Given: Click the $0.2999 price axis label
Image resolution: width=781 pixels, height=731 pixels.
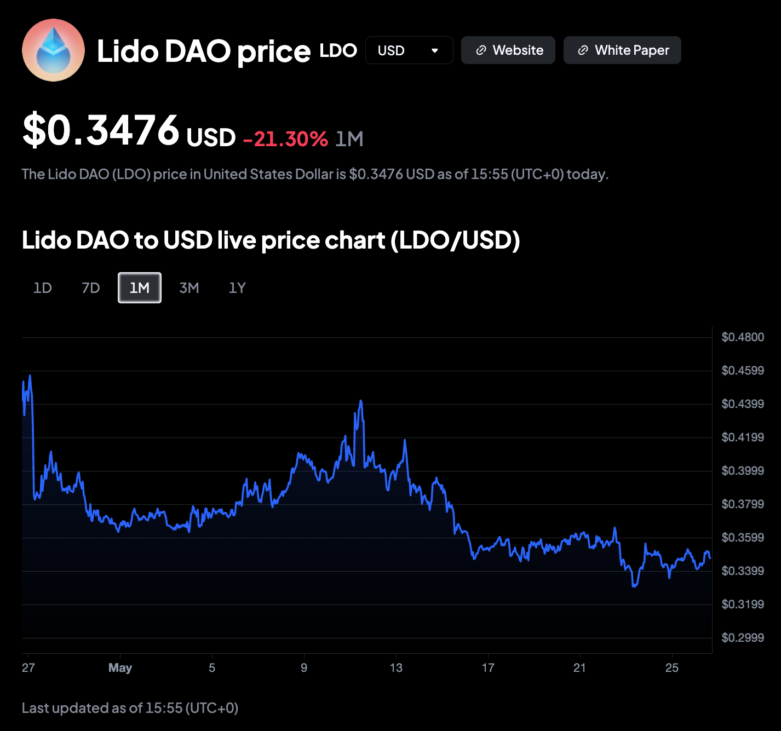Looking at the screenshot, I should point(743,637).
